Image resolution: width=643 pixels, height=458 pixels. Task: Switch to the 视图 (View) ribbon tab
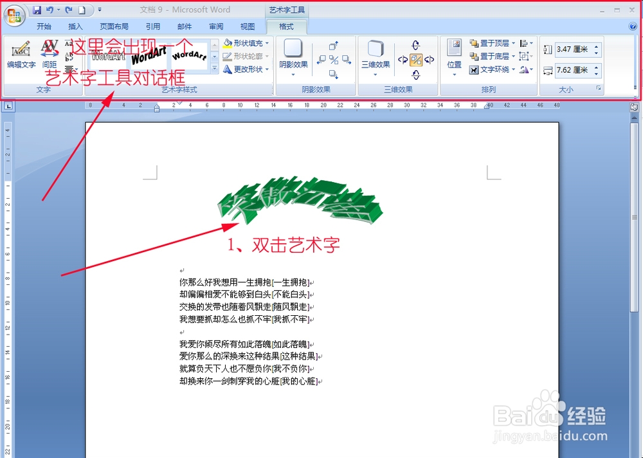point(246,26)
